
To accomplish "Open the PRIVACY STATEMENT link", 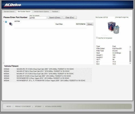I will click(x=23, y=106).
